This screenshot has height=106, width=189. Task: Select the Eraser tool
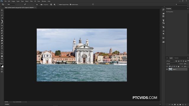2,36
